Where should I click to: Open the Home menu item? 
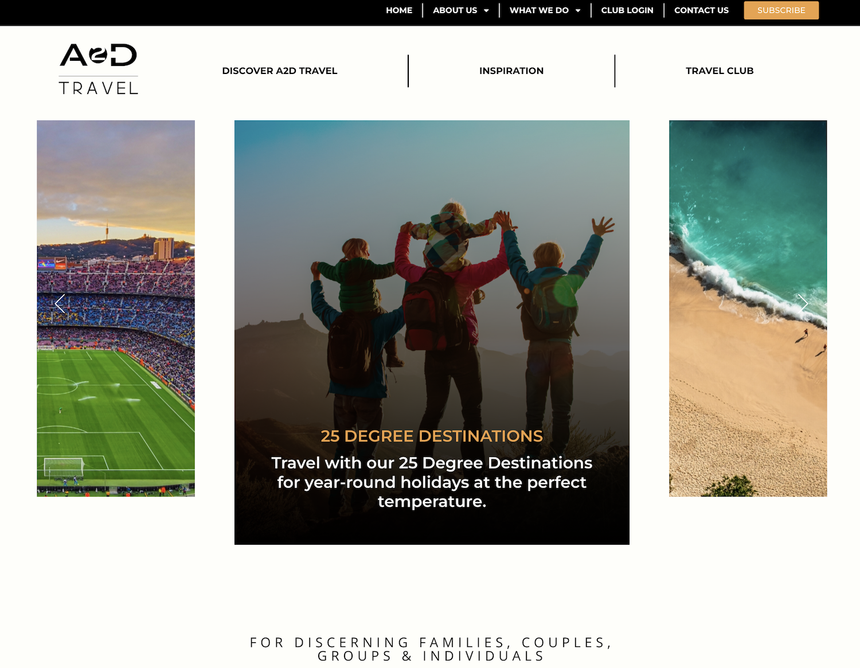(x=399, y=10)
